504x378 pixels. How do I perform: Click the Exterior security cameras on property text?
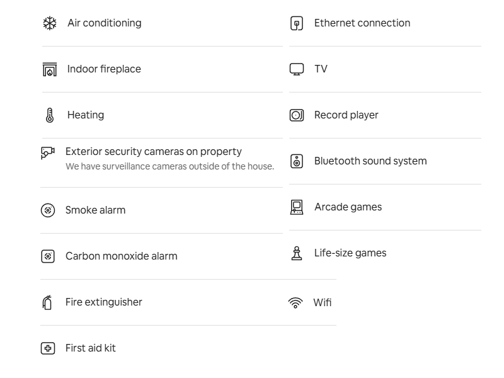tap(154, 151)
